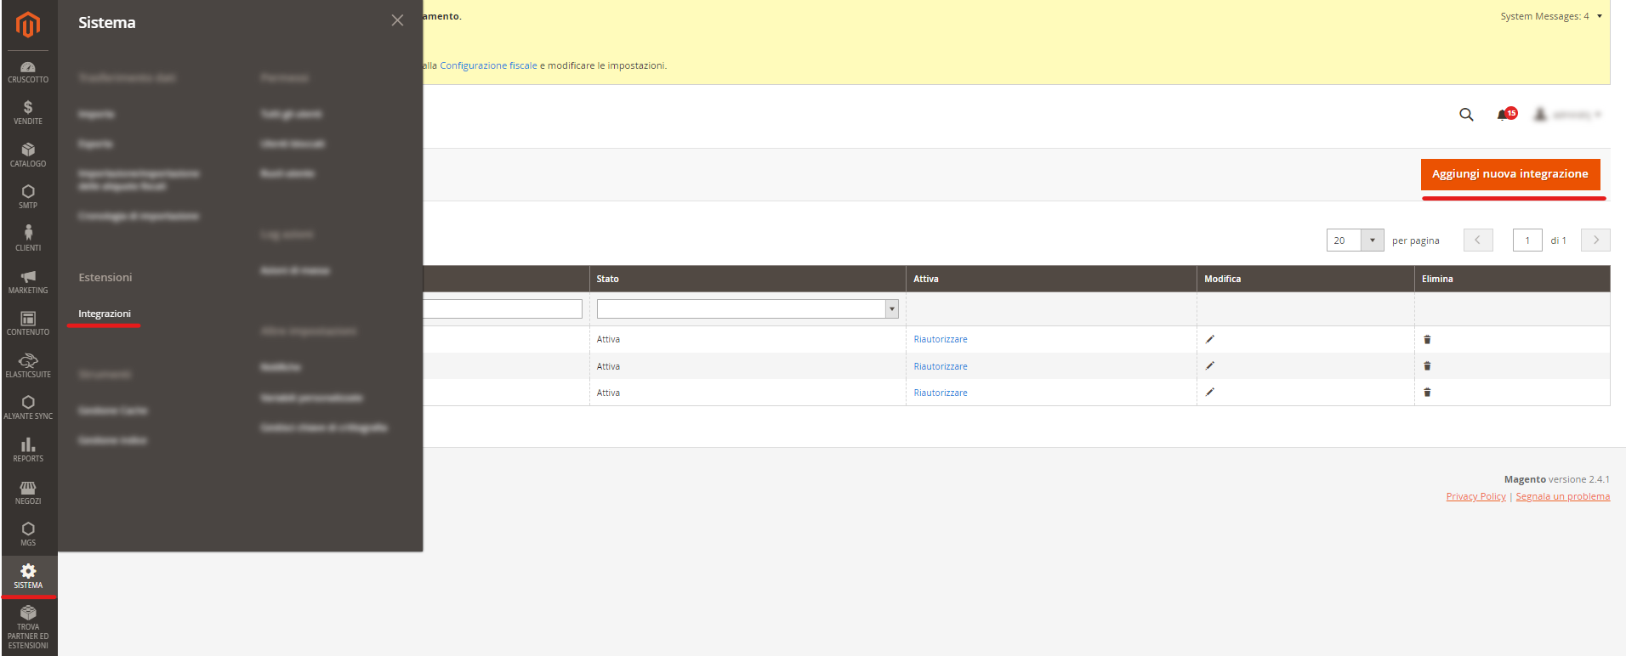This screenshot has width=1626, height=656.
Task: Click the Magento logo icon
Action: pos(28,25)
